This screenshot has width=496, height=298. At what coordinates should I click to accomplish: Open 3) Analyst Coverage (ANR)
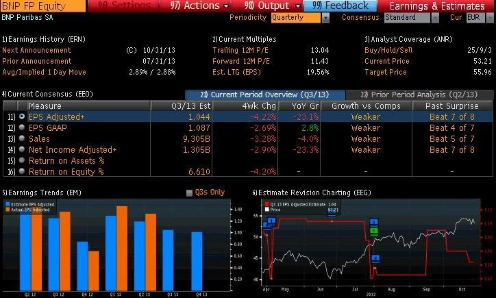pos(408,39)
